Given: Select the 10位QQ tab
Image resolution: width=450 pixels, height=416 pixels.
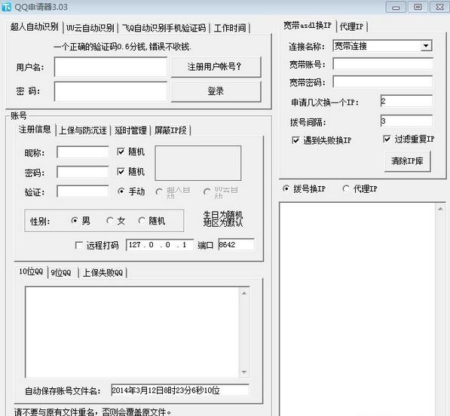Looking at the screenshot, I should (31, 272).
